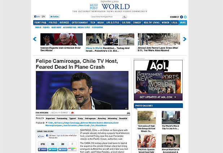Open the Culture section
The width and height of the screenshot is (223, 153).
(x=126, y=23)
